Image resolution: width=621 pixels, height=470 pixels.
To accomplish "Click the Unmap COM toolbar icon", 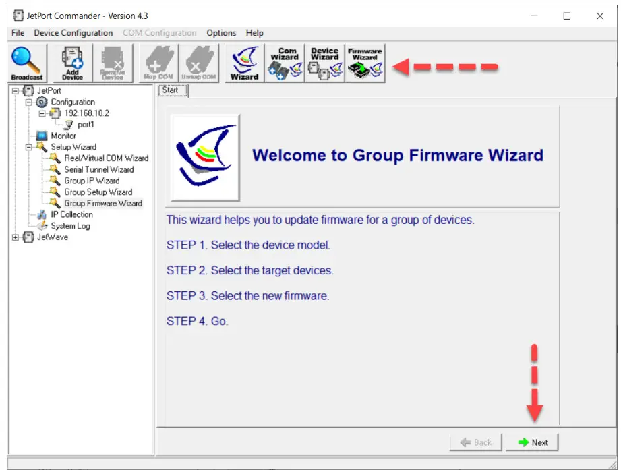I will point(200,61).
